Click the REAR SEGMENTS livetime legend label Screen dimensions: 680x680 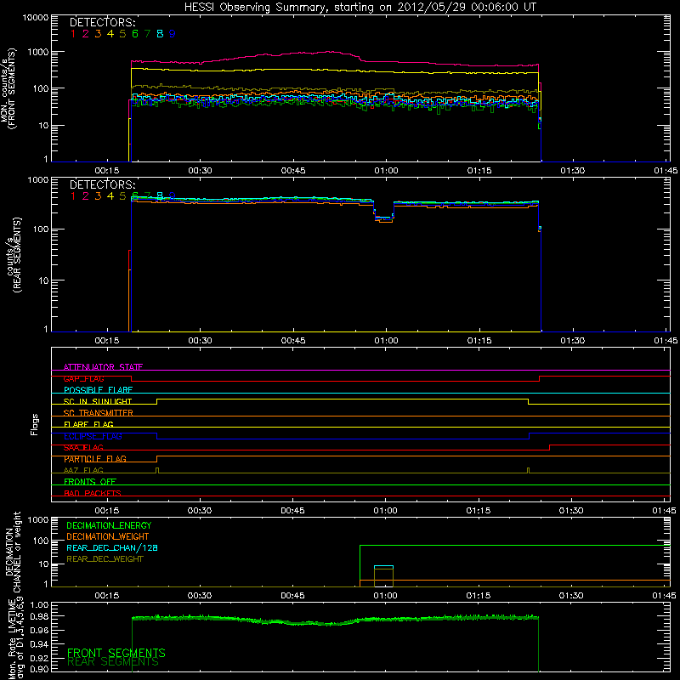point(113,662)
